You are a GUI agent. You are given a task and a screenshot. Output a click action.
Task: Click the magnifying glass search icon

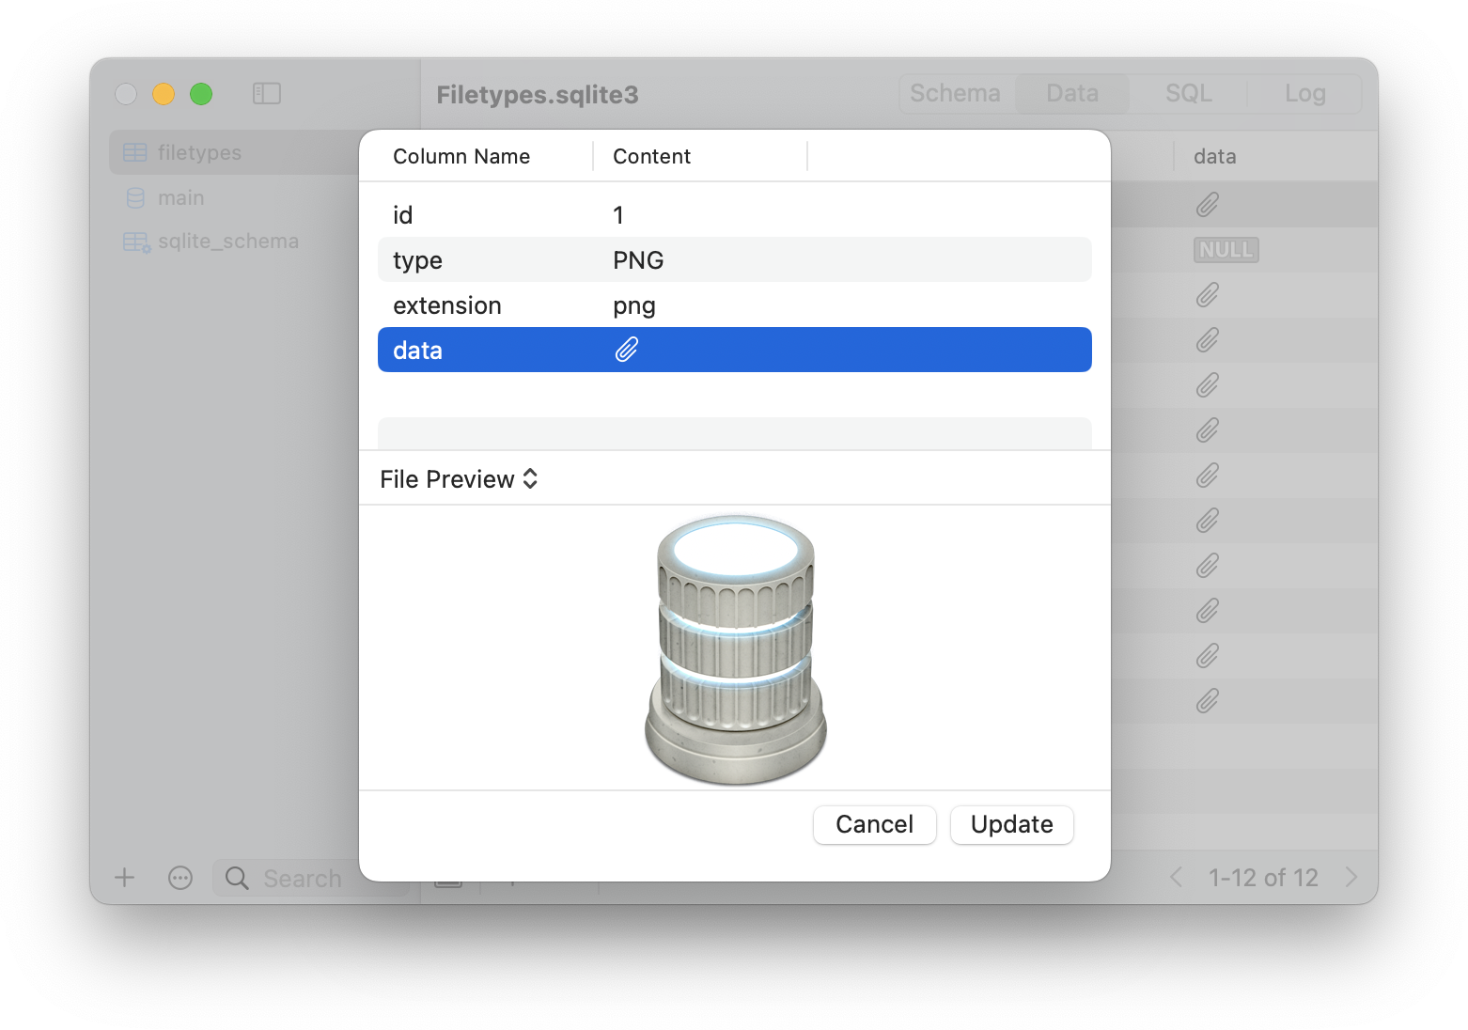pos(237,878)
